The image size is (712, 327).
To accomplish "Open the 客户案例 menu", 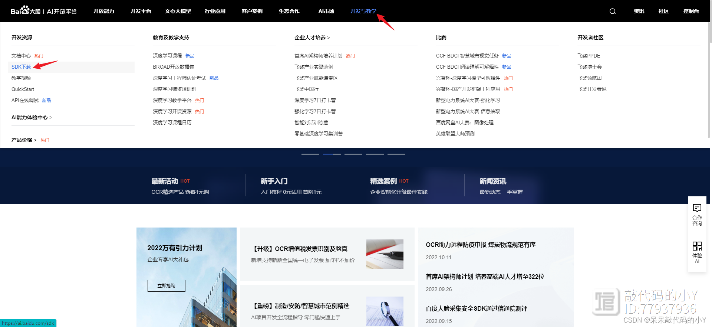I will [252, 11].
